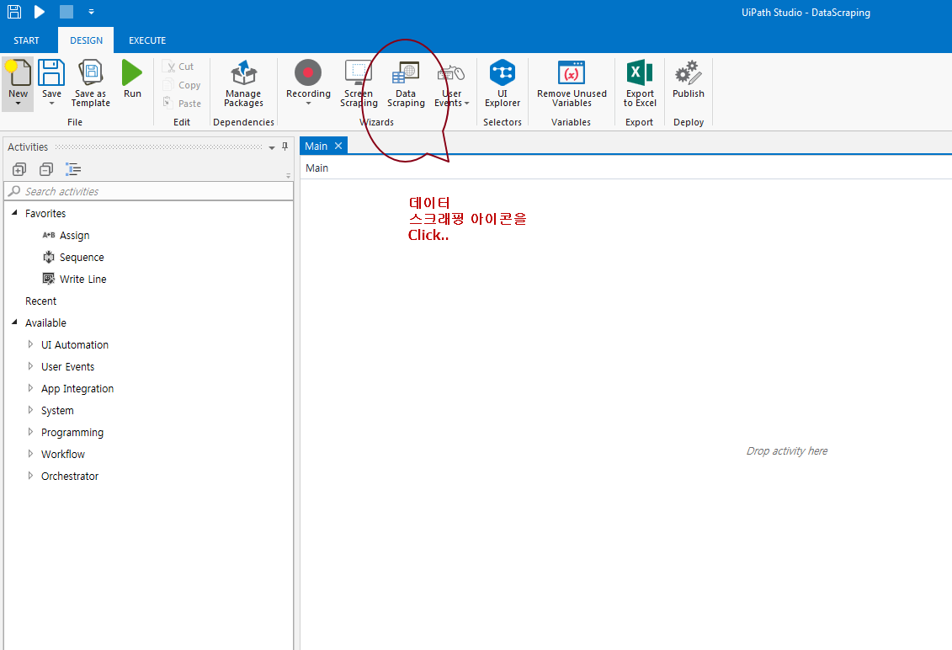
Task: Collapse the Favorites tree node
Action: [14, 213]
